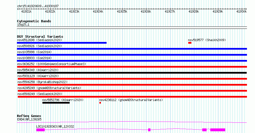Click the nsv519577 (Shaikh2009) label
Screen dimensions: 255x133
pyautogui.click(x=207, y=40)
